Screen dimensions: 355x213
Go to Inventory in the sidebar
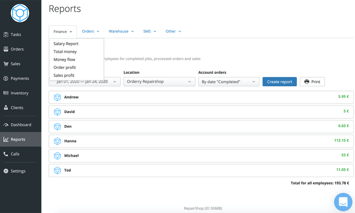(20, 93)
